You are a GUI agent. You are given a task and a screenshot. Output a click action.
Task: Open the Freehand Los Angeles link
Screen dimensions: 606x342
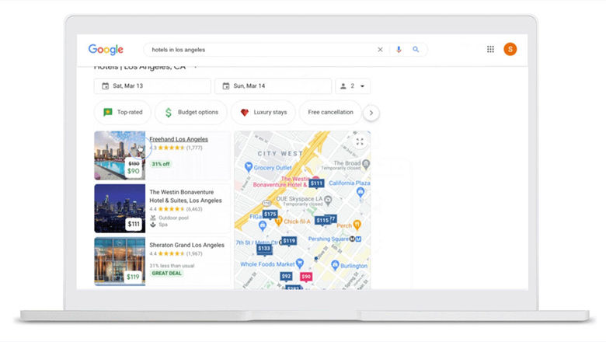(179, 139)
